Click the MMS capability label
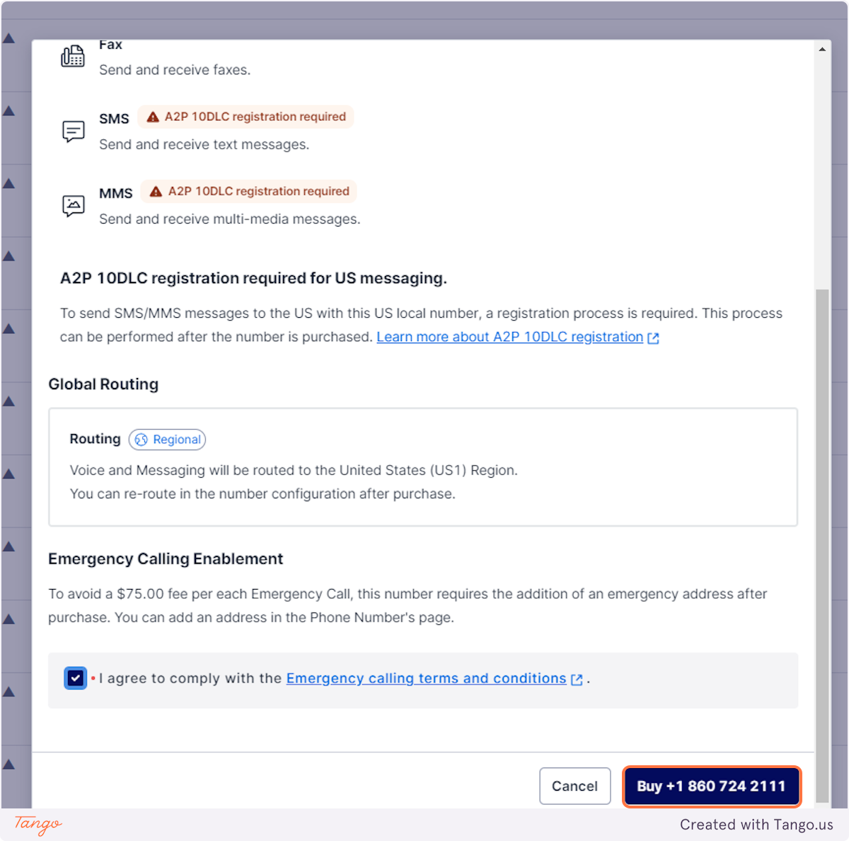The width and height of the screenshot is (849, 841). pos(116,193)
